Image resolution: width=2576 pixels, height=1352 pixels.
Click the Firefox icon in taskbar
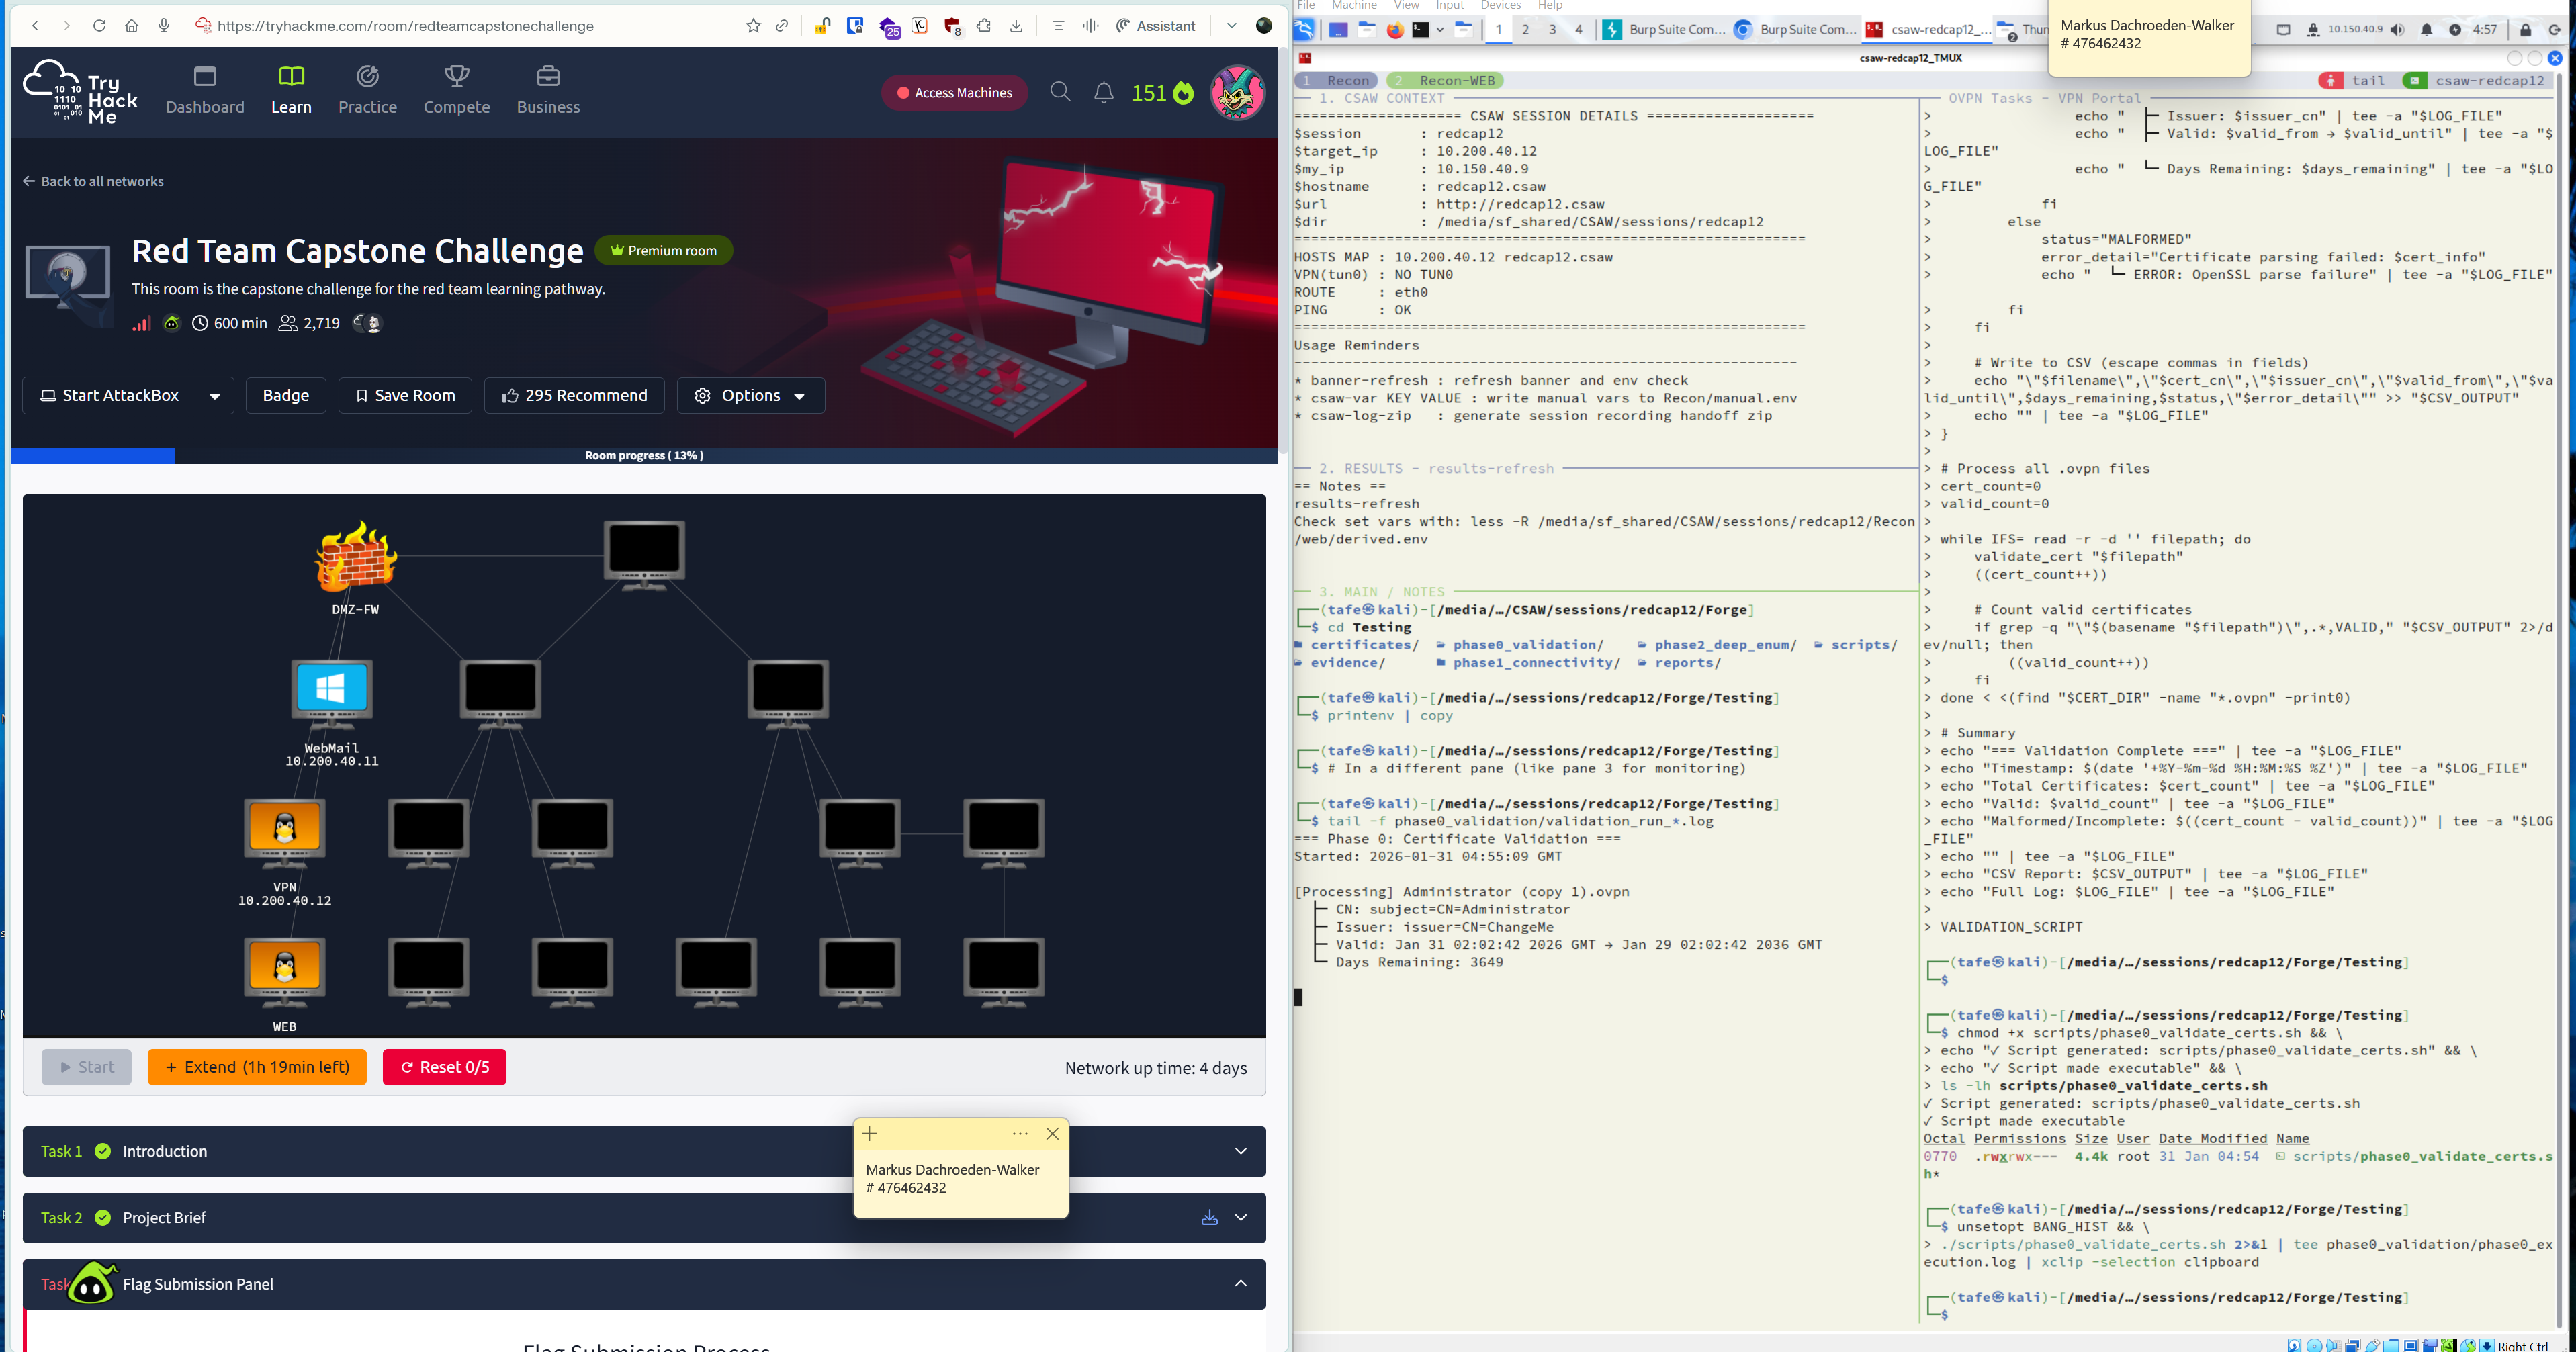pos(1394,30)
